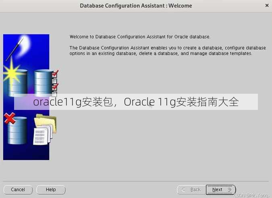Viewport: 272px width, 198px height.
Task: Close the Database Configuration Assistant window
Action: pos(267,6)
